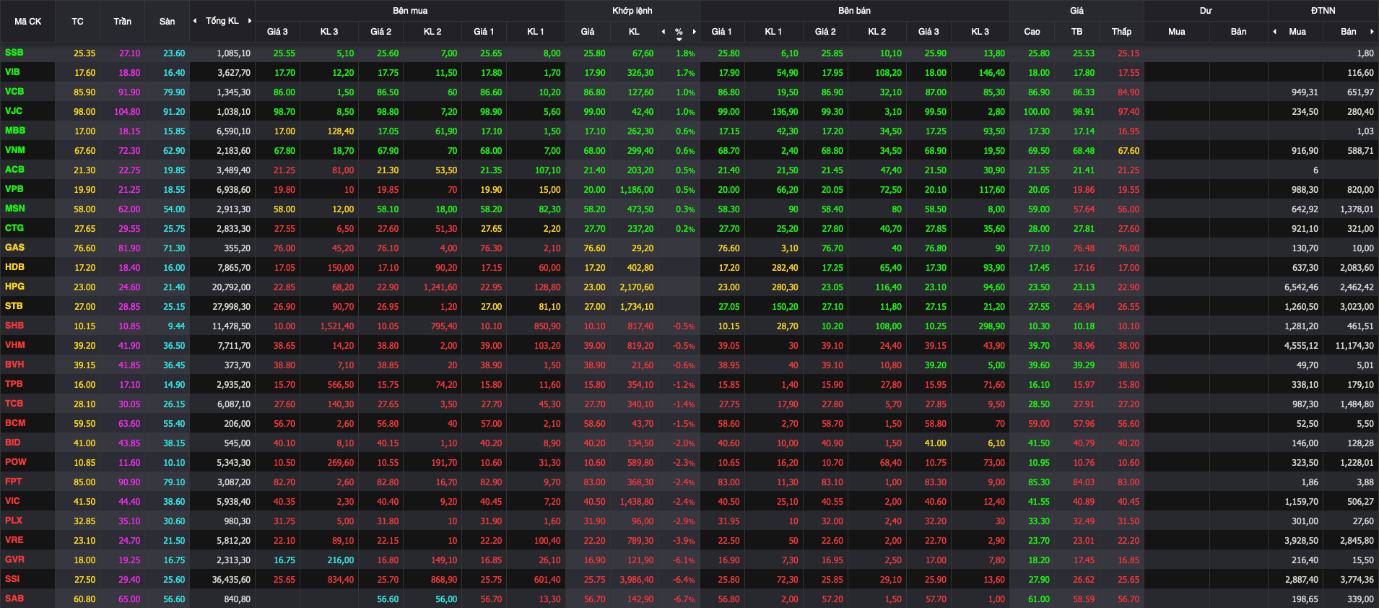Click SAB percent change -6.7%

[x=684, y=599]
